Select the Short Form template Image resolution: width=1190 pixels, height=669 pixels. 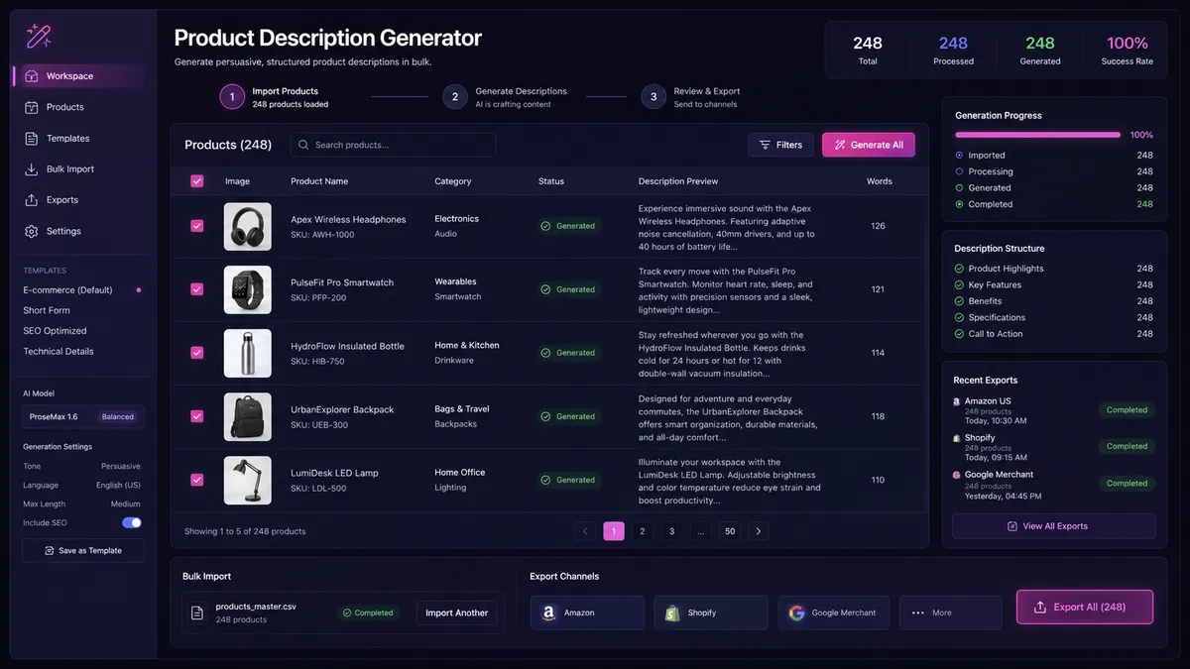tap(47, 310)
